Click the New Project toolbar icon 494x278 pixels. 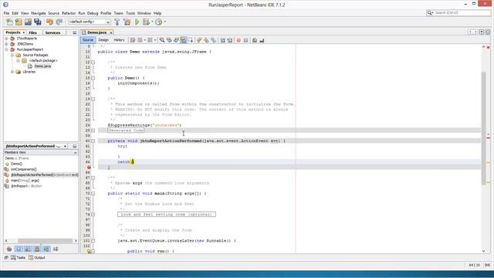pyautogui.click(x=19, y=22)
